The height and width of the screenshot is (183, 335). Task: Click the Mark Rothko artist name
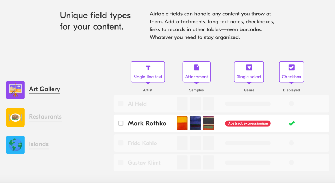click(x=147, y=123)
